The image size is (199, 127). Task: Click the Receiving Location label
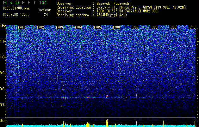74,7
